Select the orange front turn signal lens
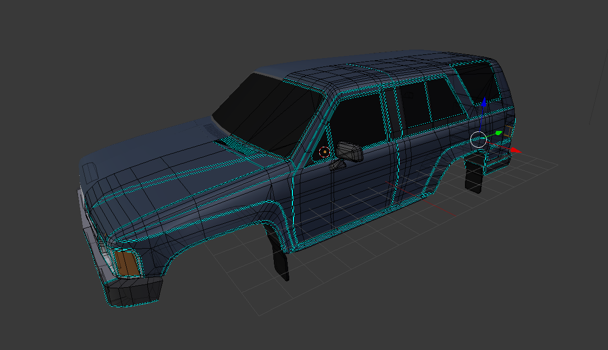 [127, 263]
